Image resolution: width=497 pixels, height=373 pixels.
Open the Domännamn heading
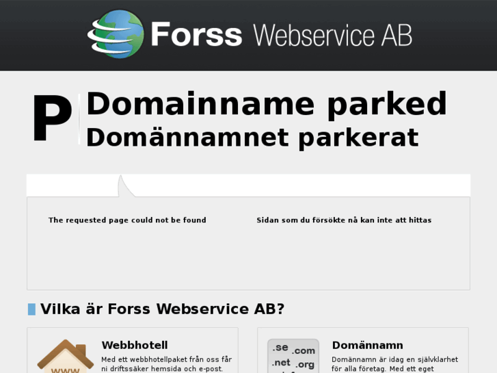click(368, 345)
